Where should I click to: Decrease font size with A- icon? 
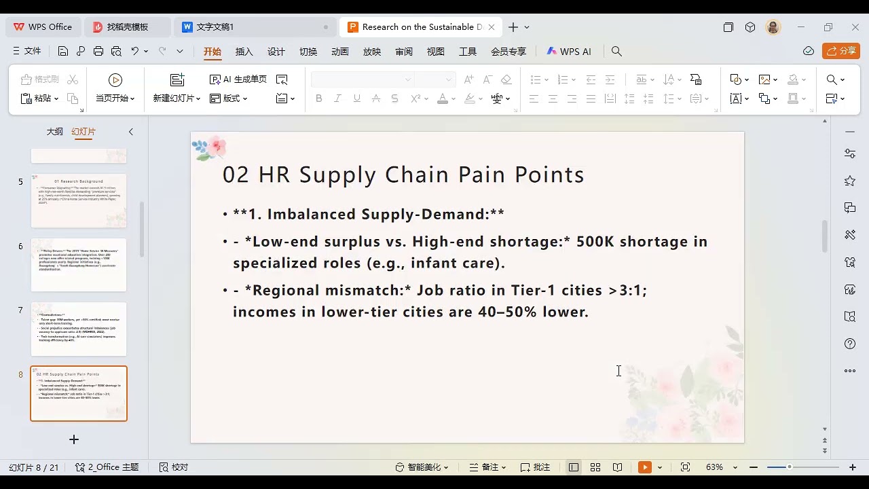[487, 79]
